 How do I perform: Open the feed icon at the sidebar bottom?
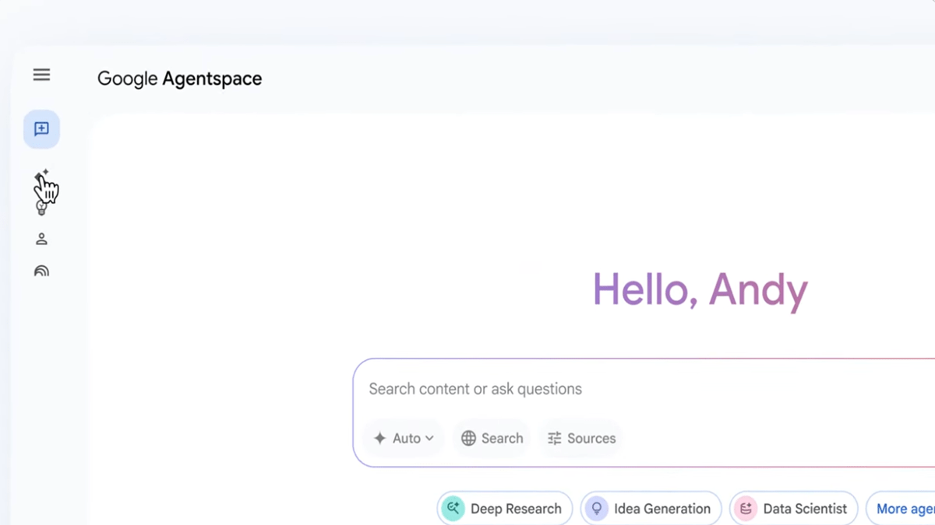(41, 271)
